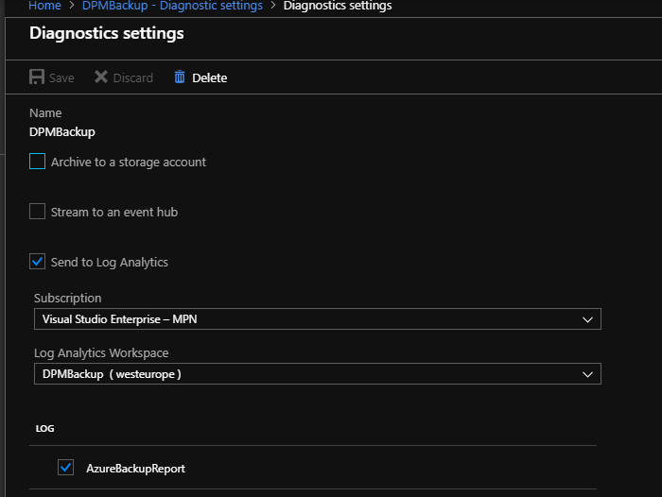
Task: Open the Log Analytics Workspace dropdown
Action: coord(318,374)
